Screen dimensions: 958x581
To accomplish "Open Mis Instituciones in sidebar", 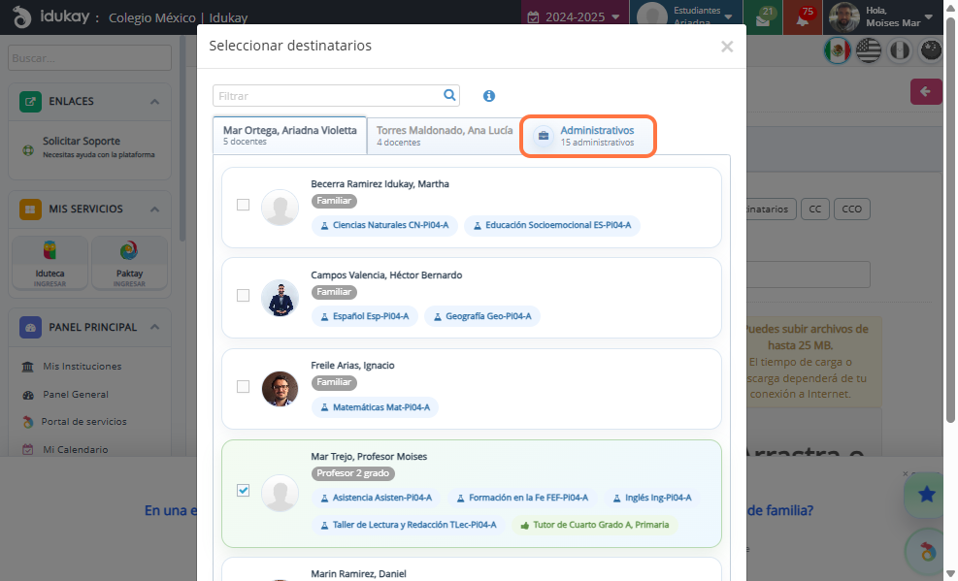I will (82, 367).
